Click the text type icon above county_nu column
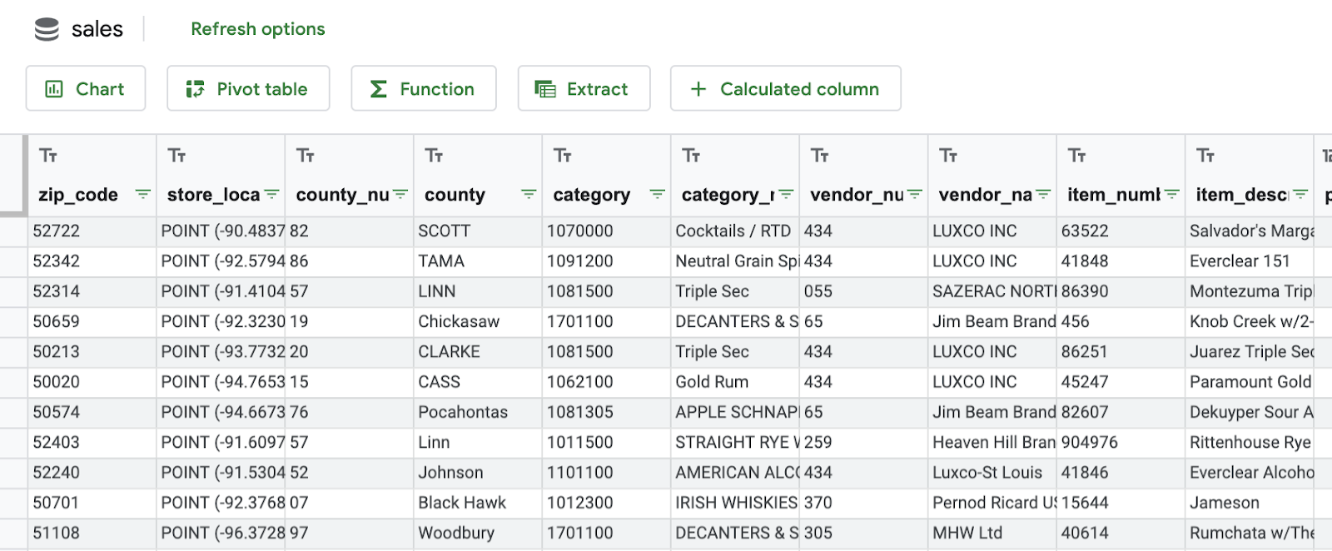1332x551 pixels. click(306, 156)
